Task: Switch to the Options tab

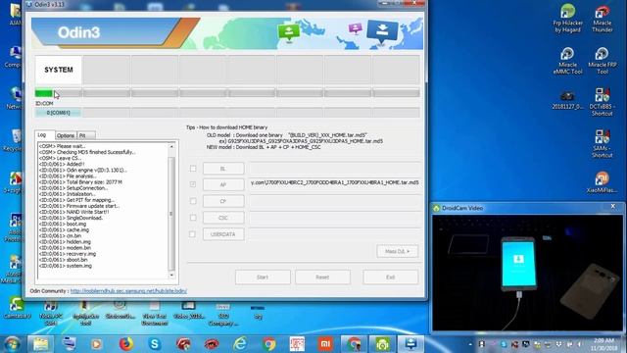Action: click(x=66, y=135)
